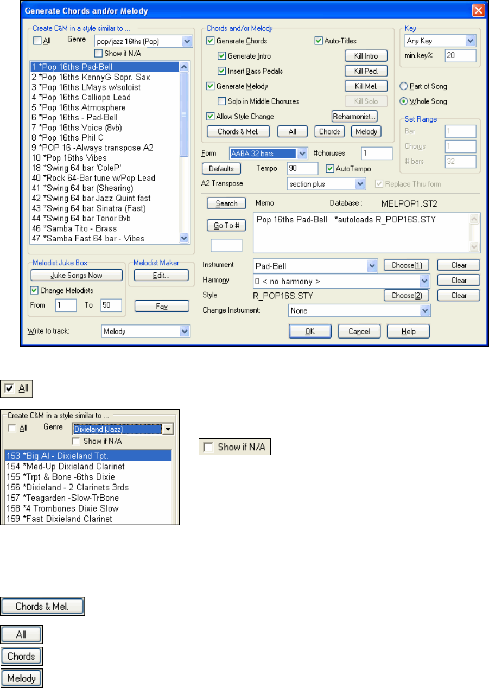
Task: Uncheck Generate Intro
Action: [221, 56]
